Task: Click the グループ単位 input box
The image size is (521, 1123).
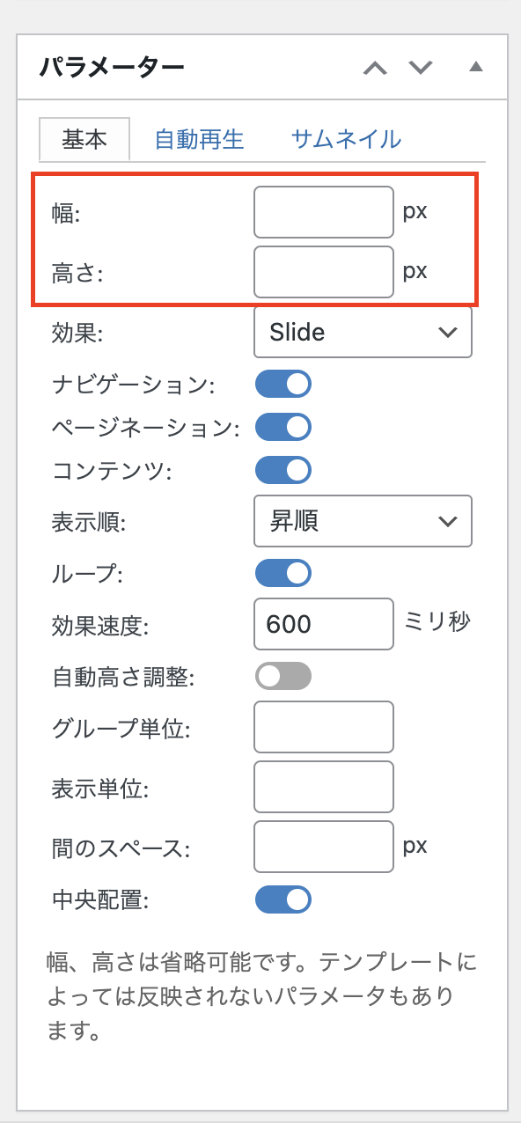Action: tap(323, 727)
